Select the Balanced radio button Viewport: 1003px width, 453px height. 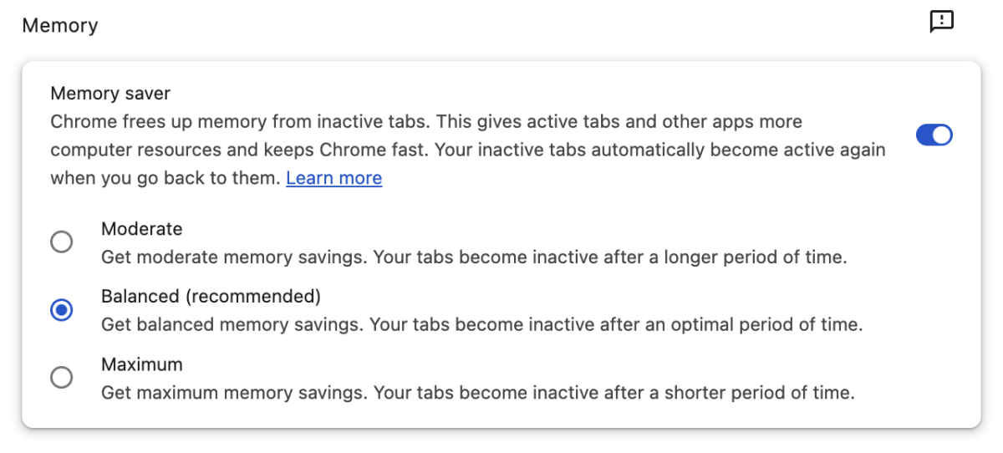pyautogui.click(x=61, y=310)
